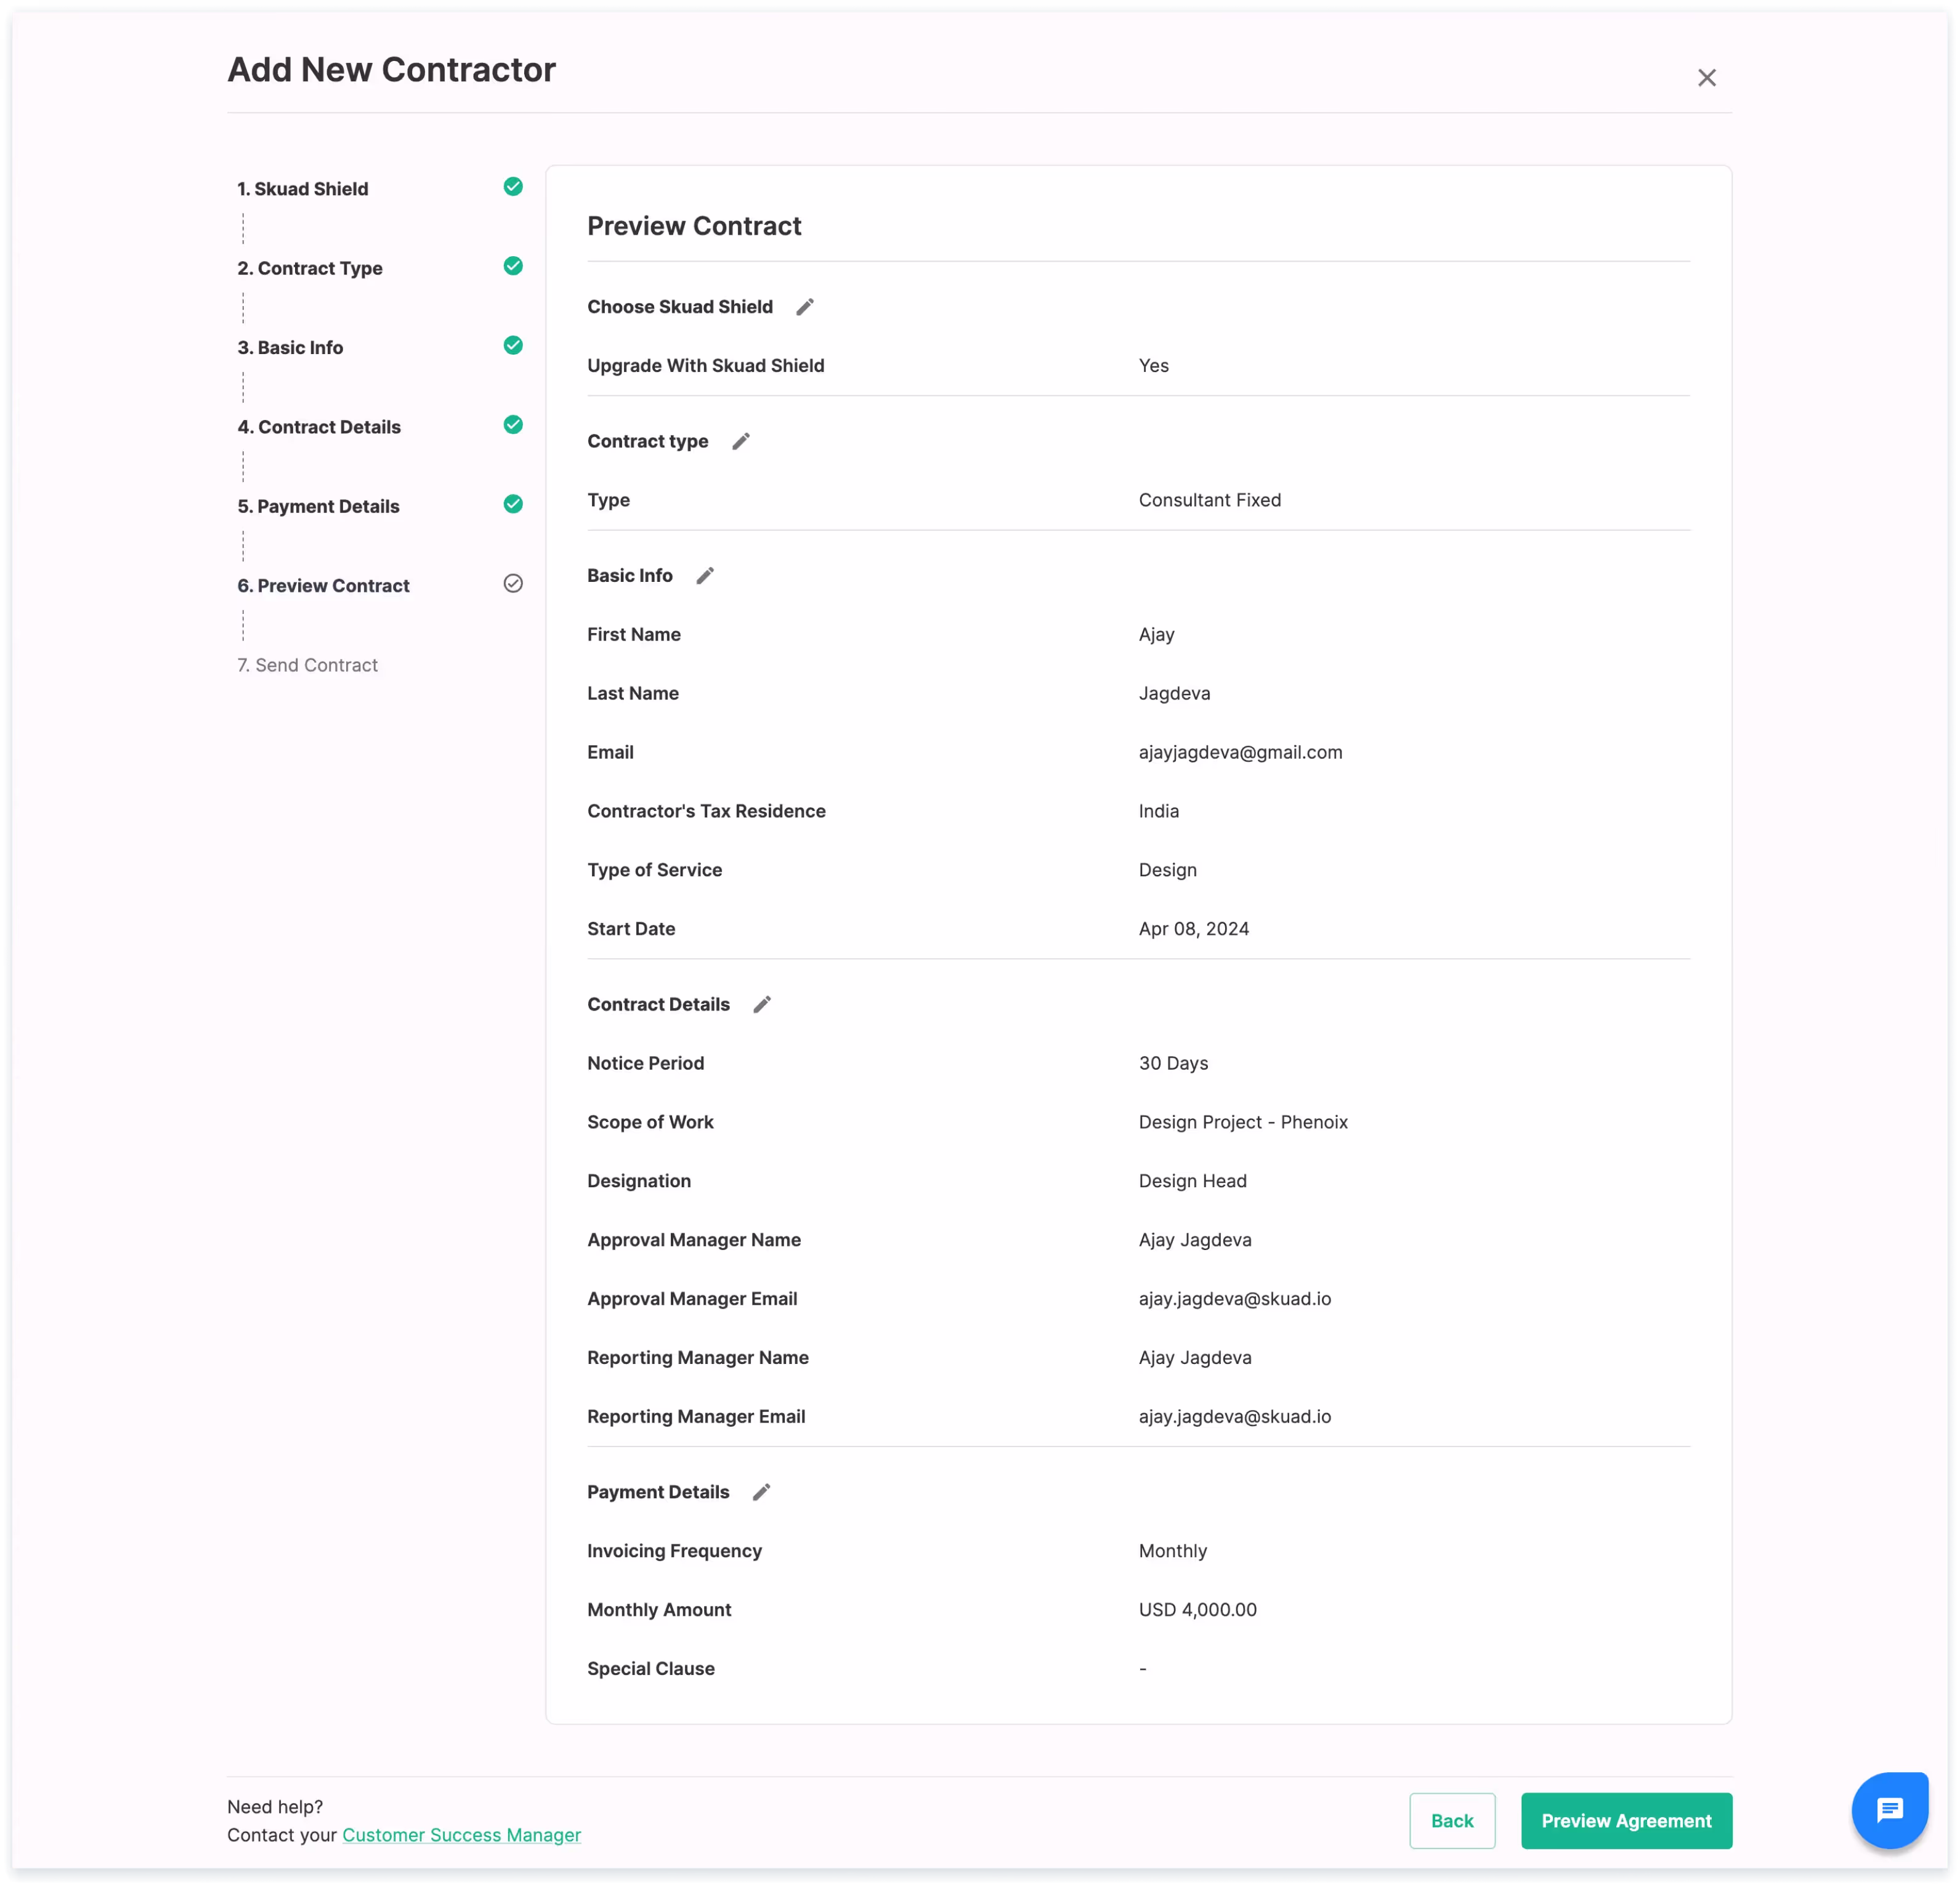Image resolution: width=1960 pixels, height=1888 pixels.
Task: Click the Preview Contract step check icon
Action: coord(513,584)
